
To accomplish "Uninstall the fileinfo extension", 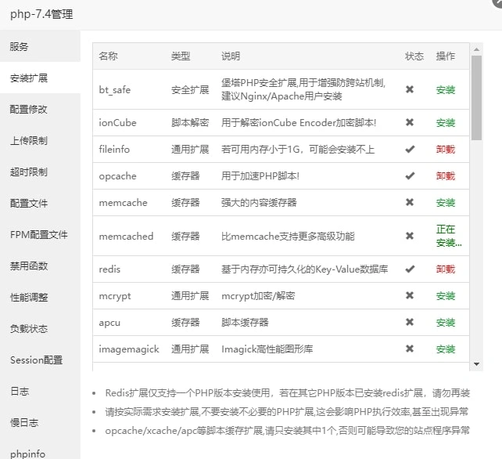I will pyautogui.click(x=446, y=150).
